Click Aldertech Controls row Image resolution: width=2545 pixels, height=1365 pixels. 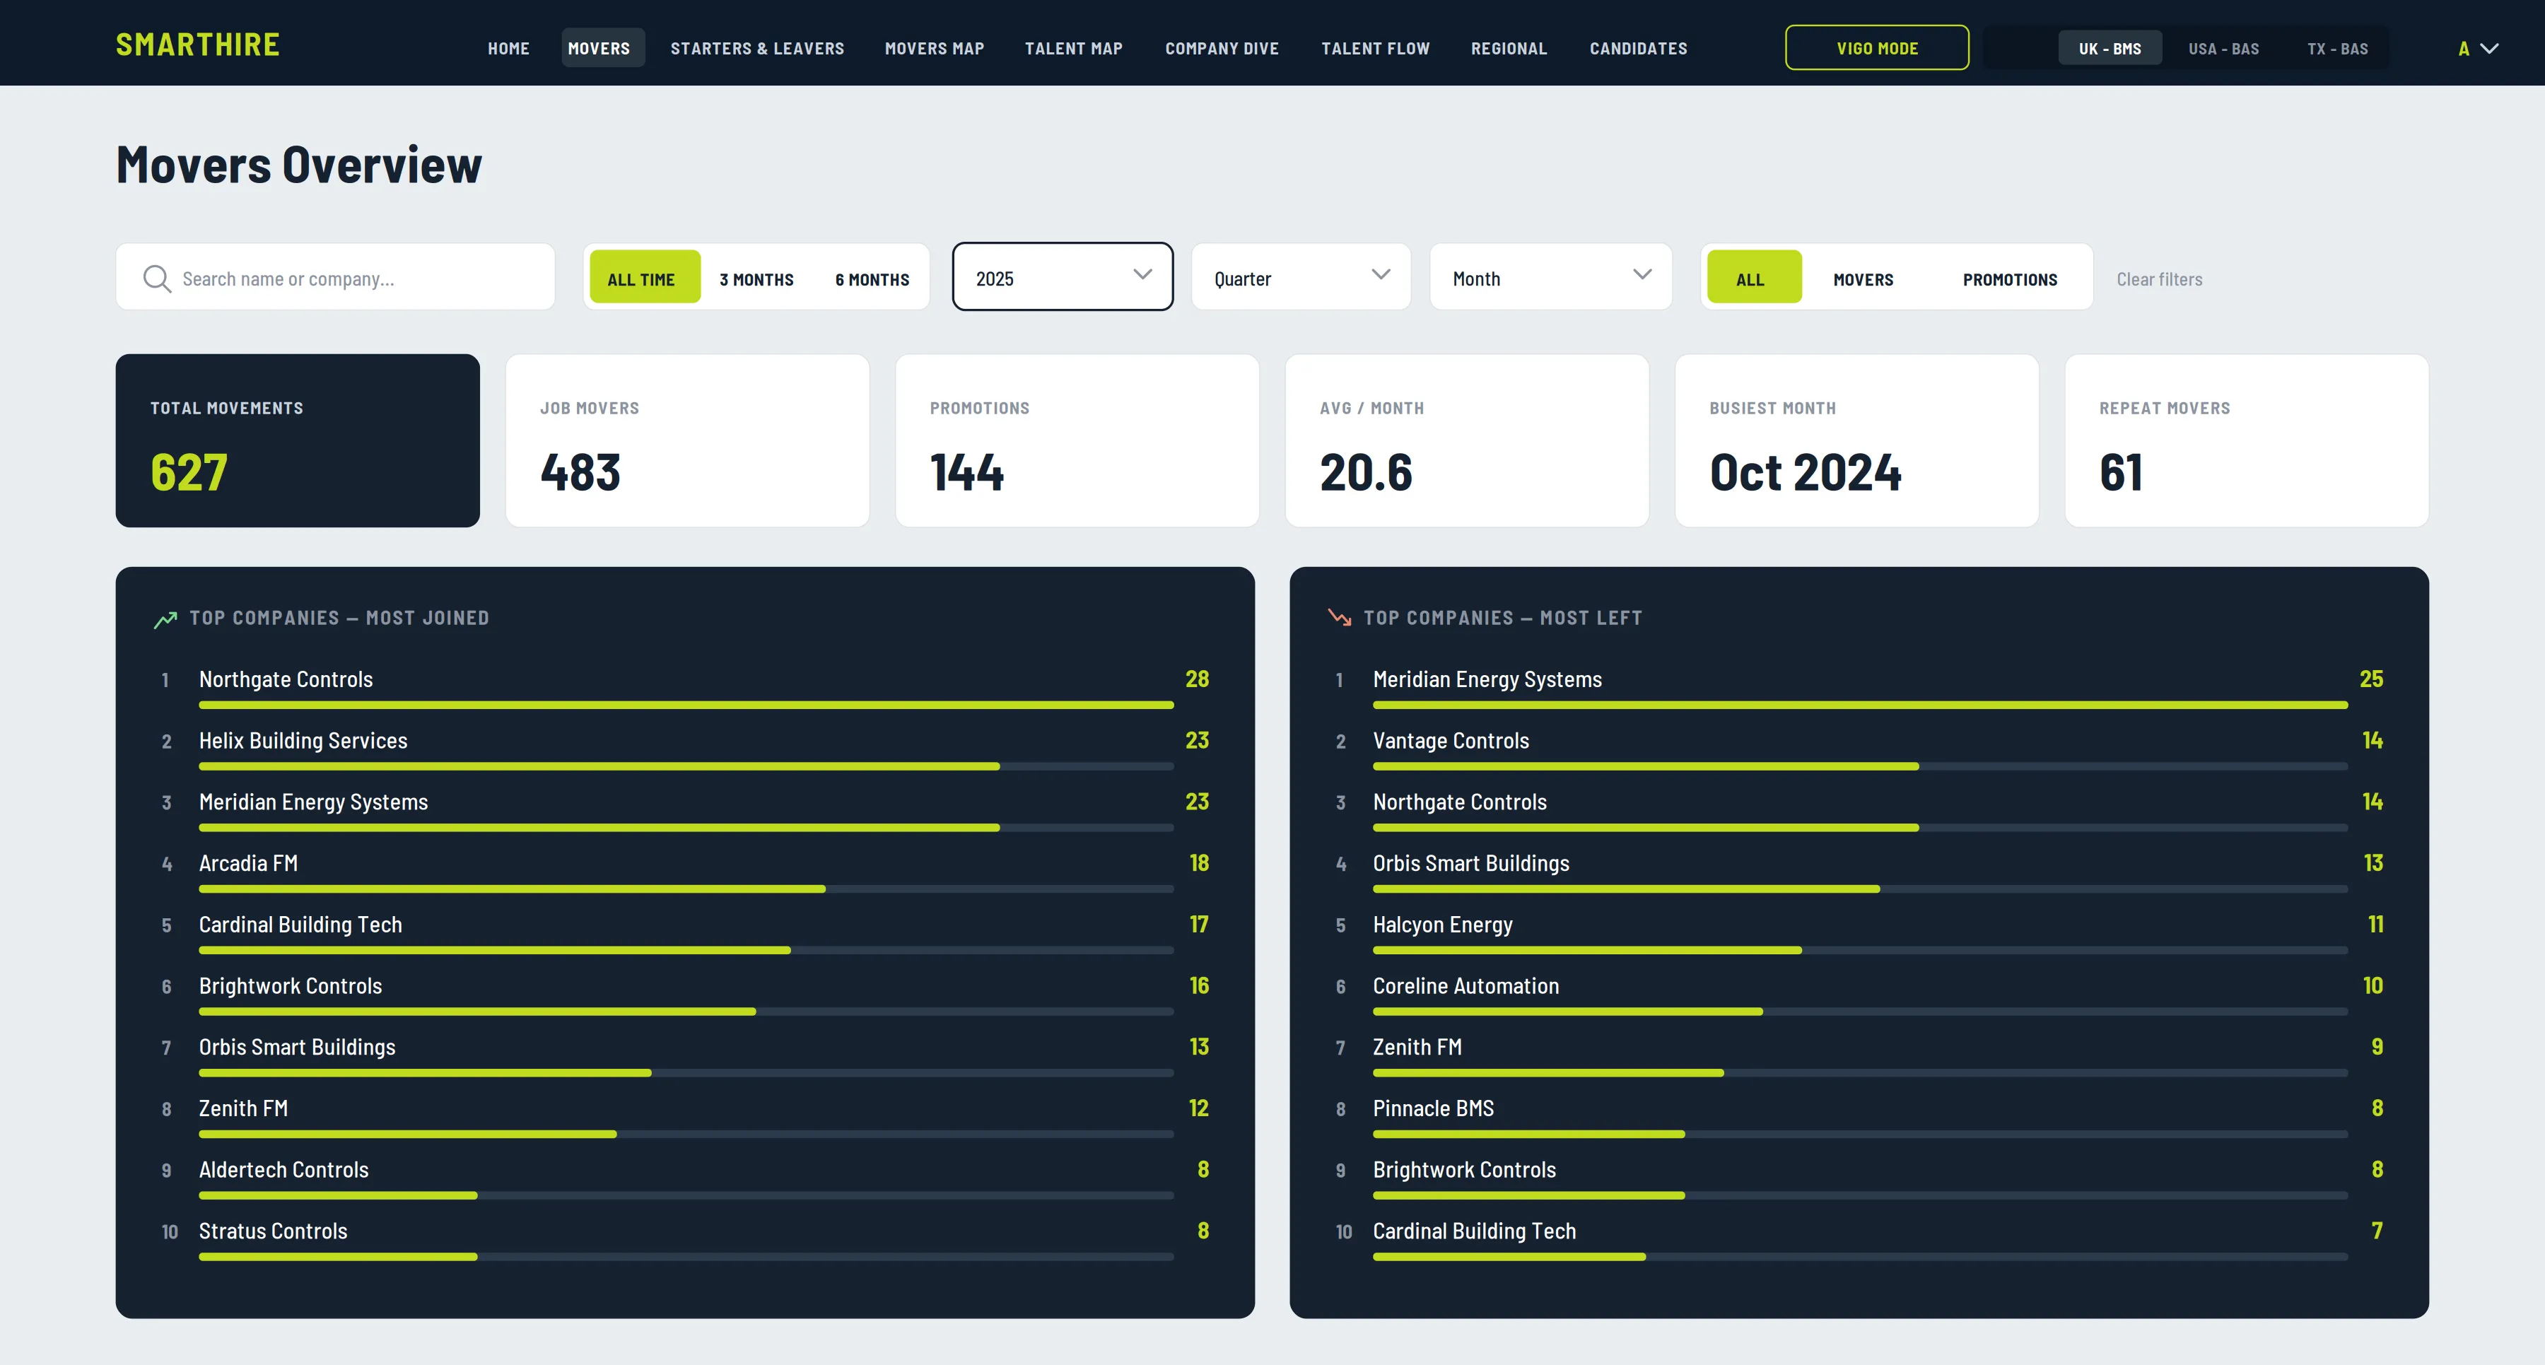pyautogui.click(x=684, y=1179)
